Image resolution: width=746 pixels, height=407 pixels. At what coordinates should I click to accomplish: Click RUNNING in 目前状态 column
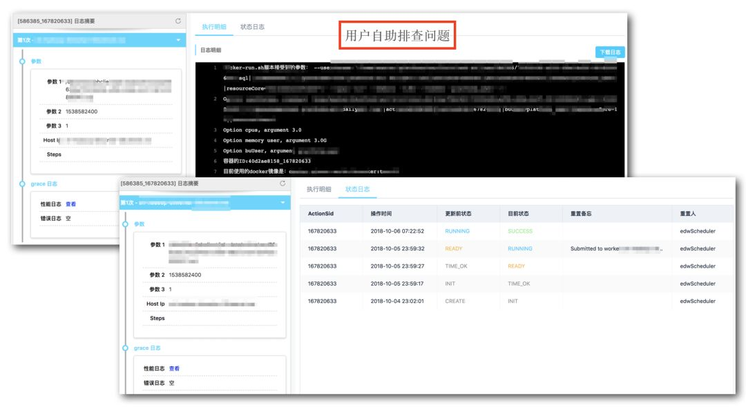[520, 248]
